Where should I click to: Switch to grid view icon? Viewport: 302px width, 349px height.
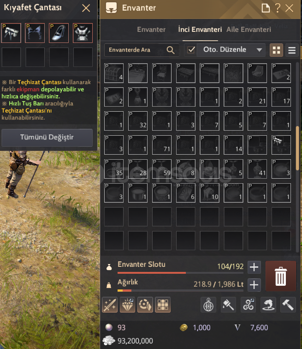click(276, 50)
